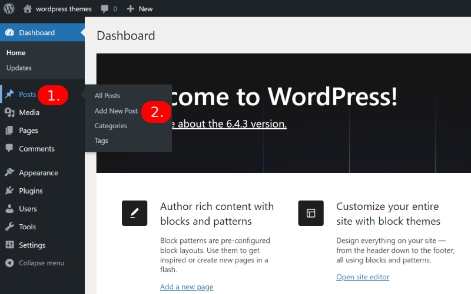Follow the Add a new page link
The height and width of the screenshot is (294, 471).
tap(187, 287)
